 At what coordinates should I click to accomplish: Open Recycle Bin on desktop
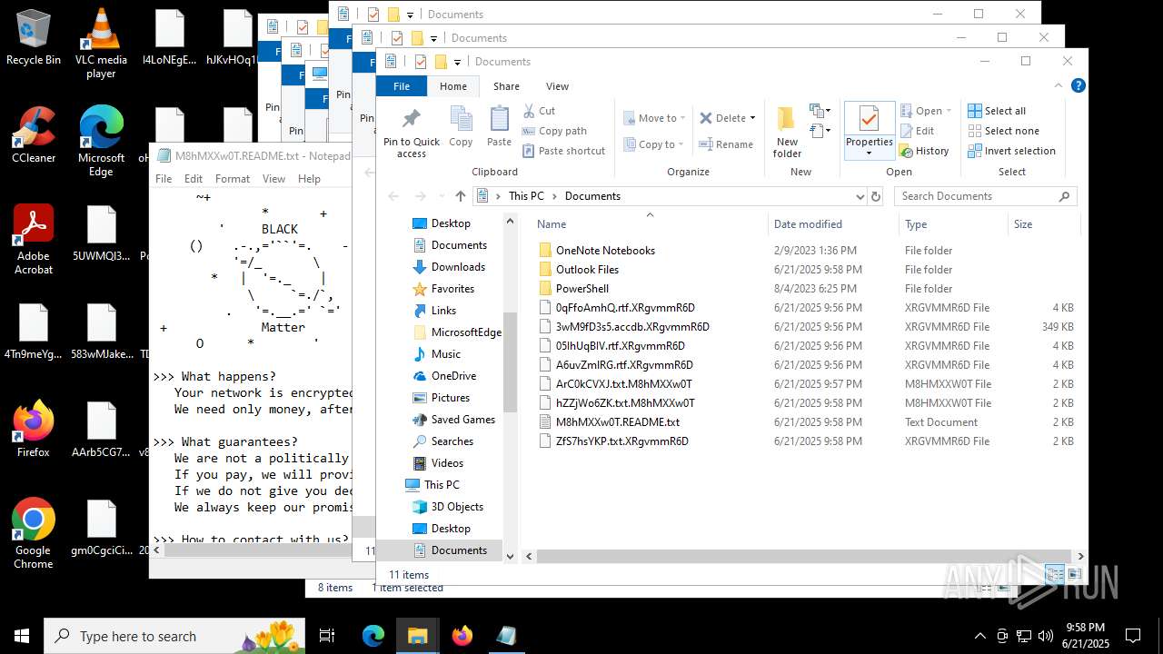34,36
